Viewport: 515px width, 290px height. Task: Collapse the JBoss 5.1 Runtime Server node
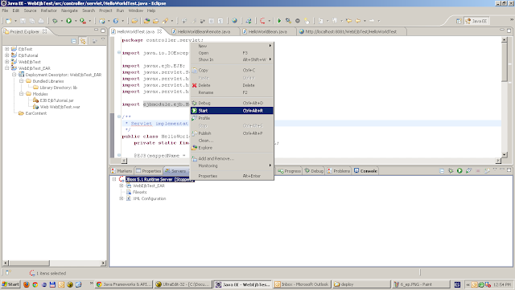click(114, 179)
